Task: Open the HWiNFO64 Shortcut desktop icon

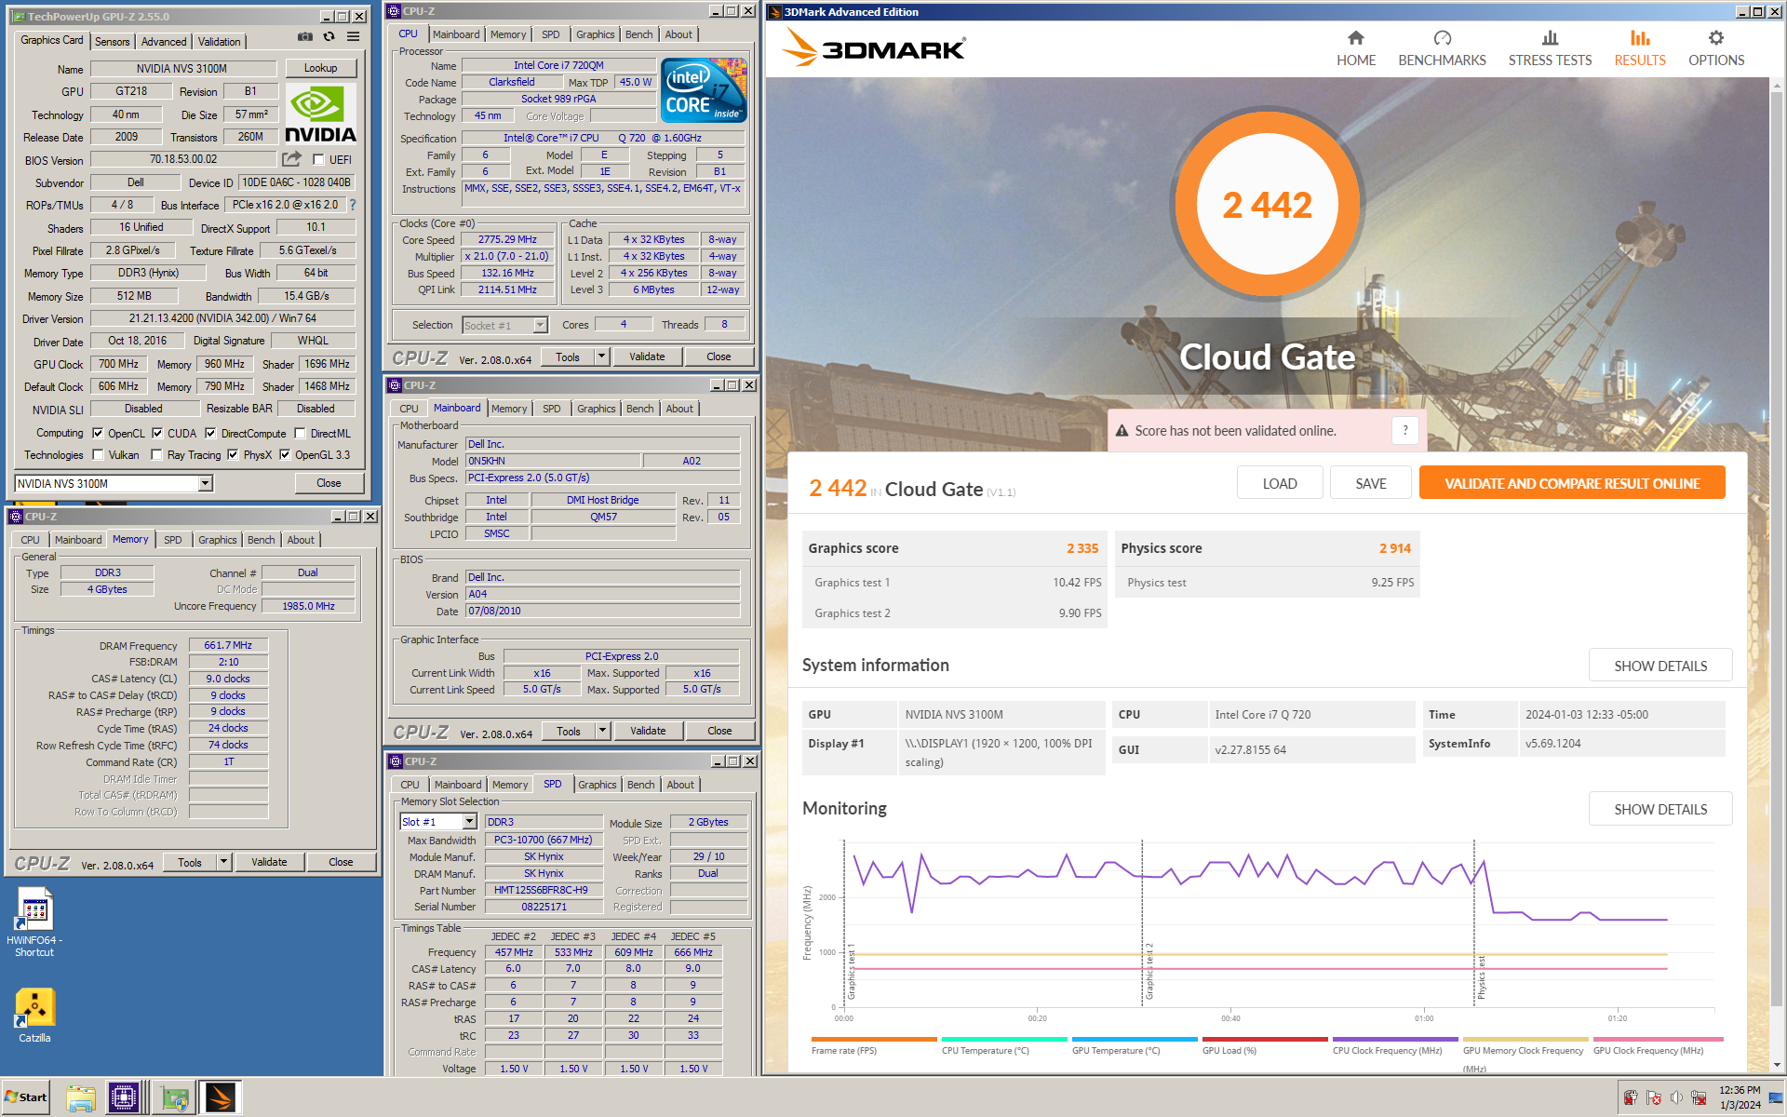Action: (34, 922)
